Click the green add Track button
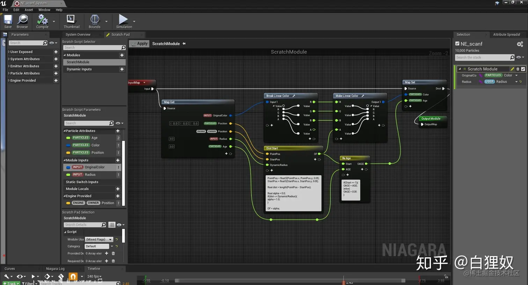 click(x=10, y=283)
